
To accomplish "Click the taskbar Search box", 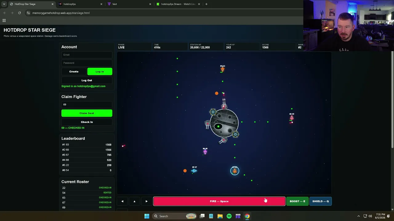I will [x=174, y=216].
